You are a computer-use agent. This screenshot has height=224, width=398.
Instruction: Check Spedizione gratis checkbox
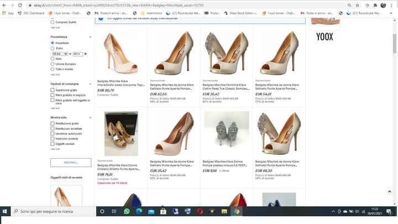pos(53,90)
